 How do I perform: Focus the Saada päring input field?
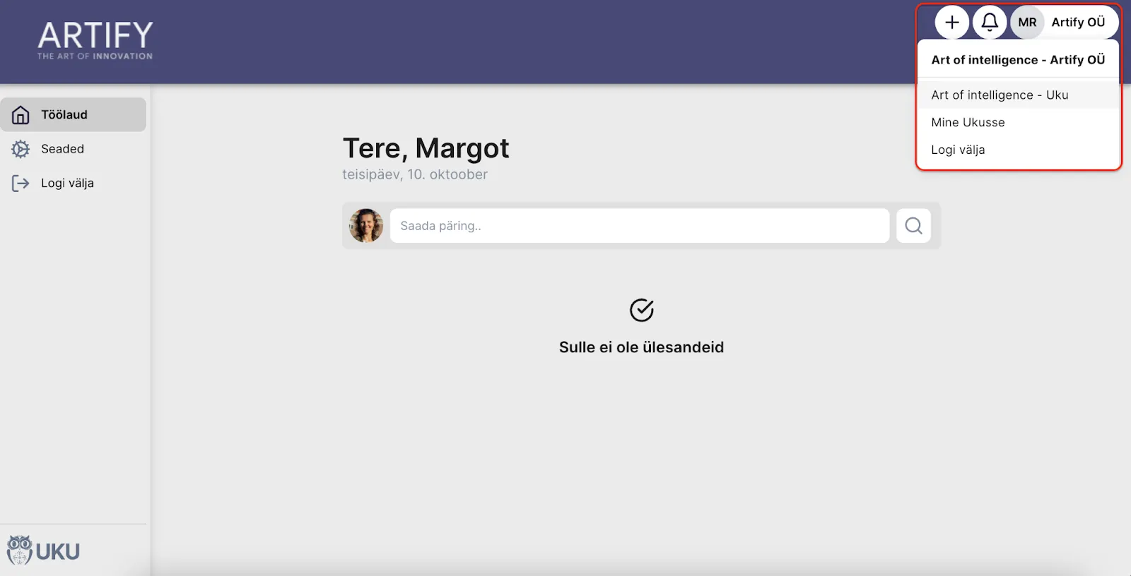click(639, 226)
